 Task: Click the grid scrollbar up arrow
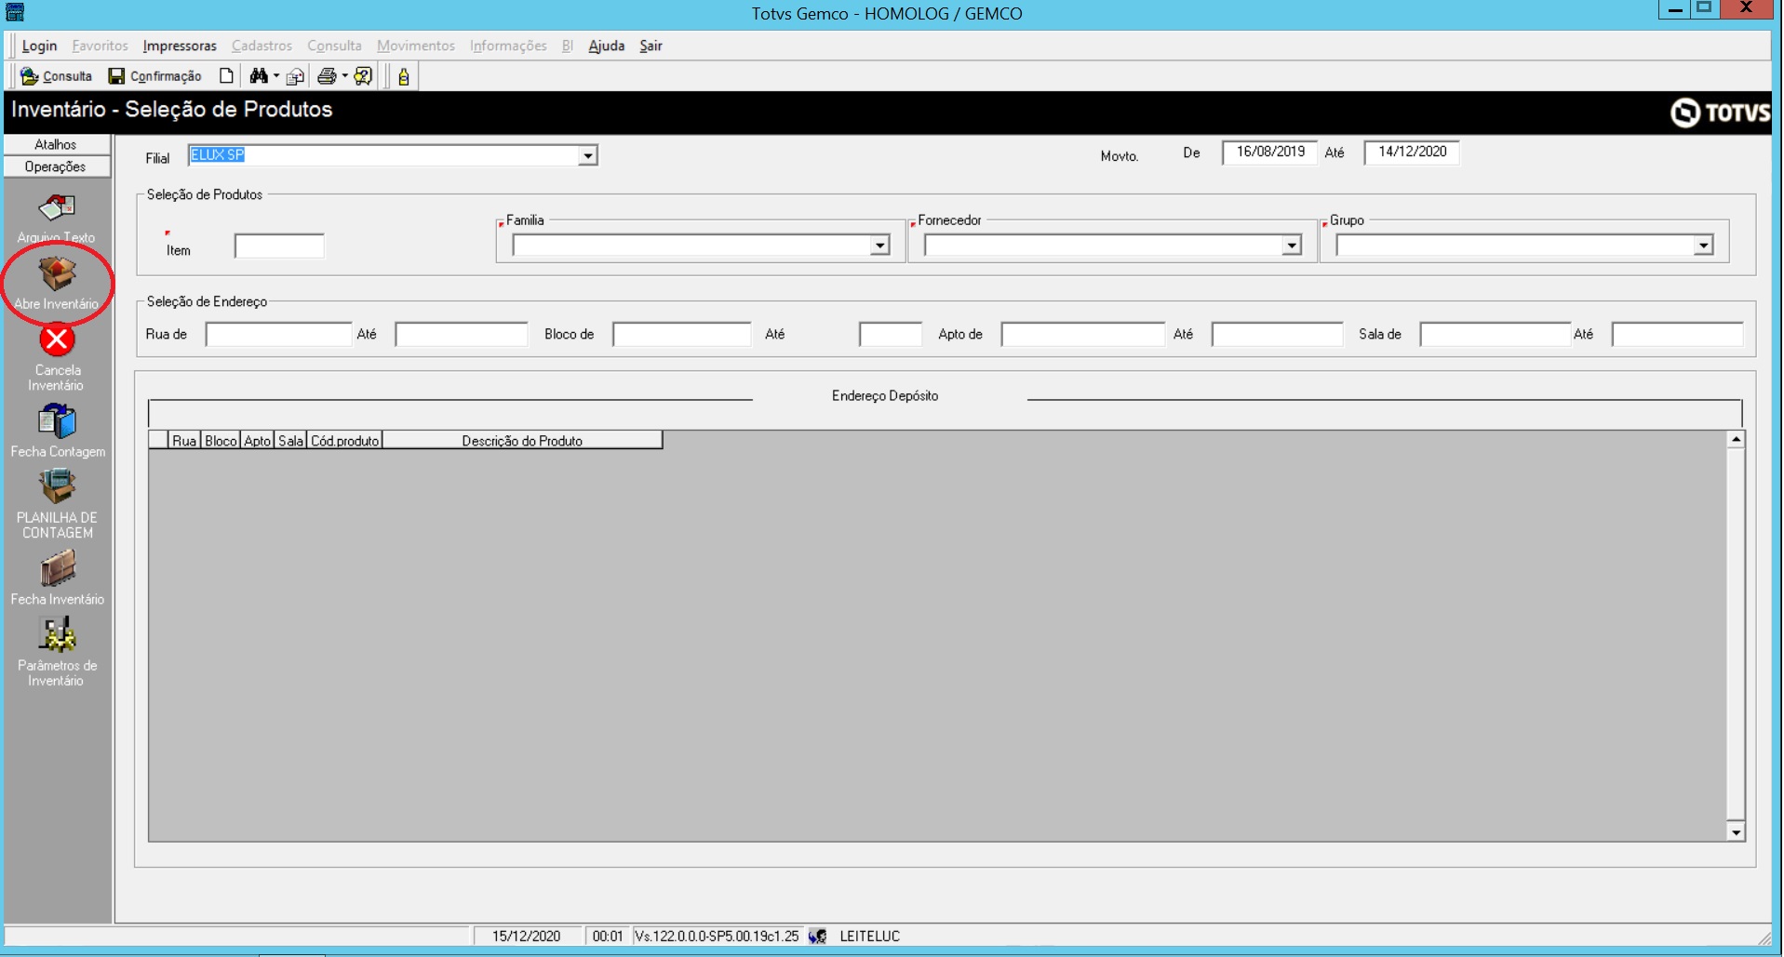(1736, 439)
